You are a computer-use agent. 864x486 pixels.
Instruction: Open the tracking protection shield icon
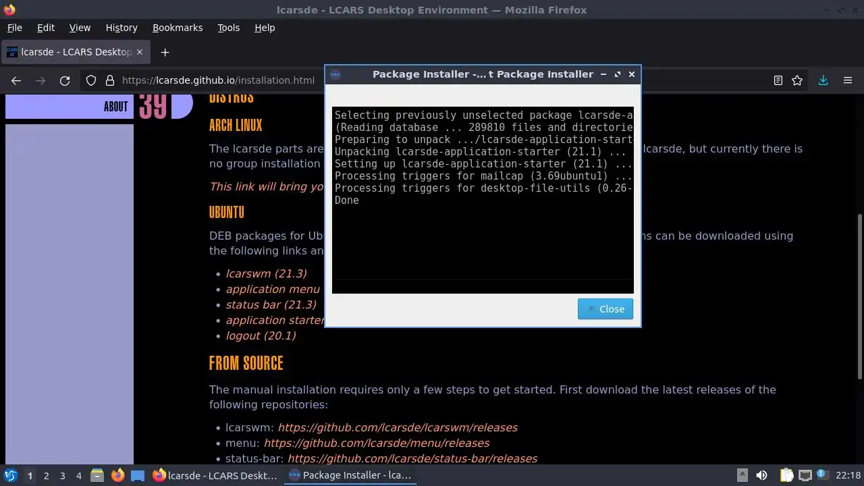coord(91,80)
